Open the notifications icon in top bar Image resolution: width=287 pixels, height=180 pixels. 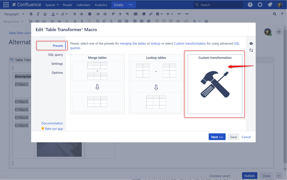[270, 5]
